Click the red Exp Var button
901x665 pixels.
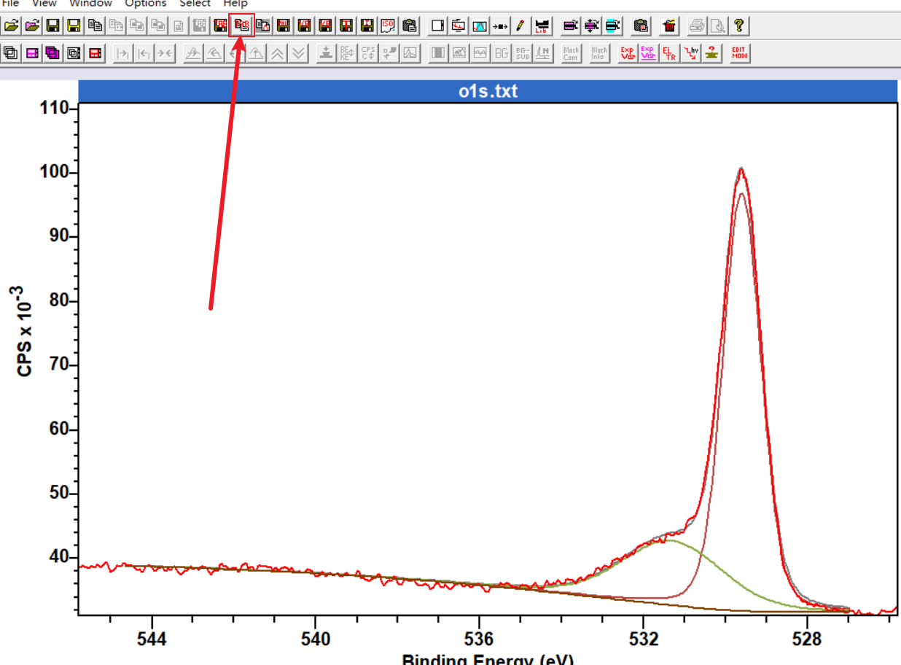pyautogui.click(x=627, y=53)
